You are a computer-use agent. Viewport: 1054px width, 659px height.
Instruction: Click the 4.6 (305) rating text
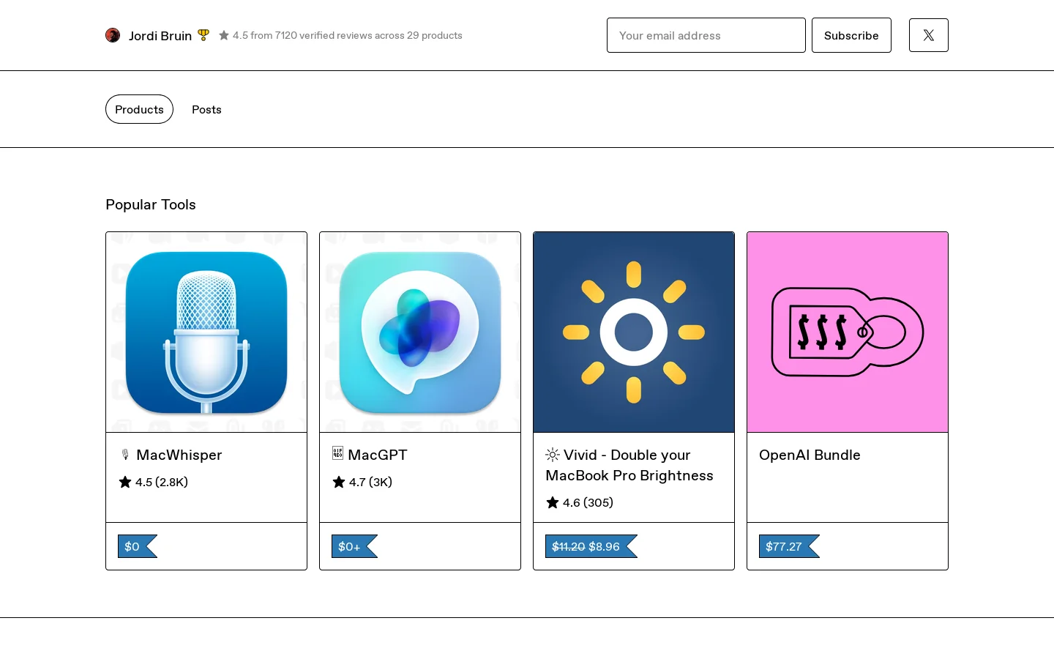tap(588, 502)
